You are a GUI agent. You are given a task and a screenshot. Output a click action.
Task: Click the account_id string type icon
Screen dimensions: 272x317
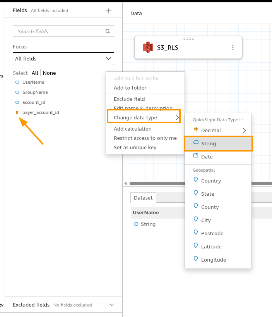pos(17,102)
